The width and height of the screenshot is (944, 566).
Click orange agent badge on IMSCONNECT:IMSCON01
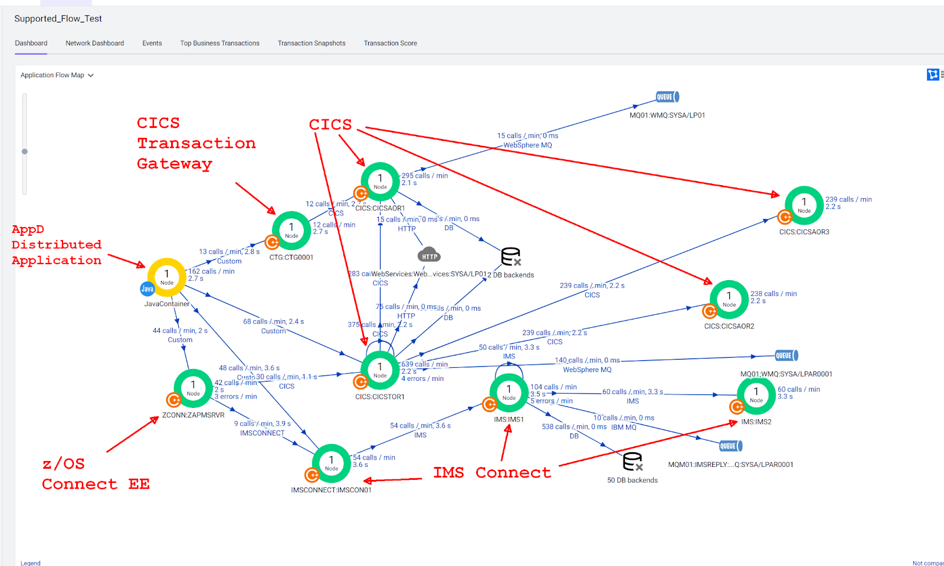click(312, 475)
